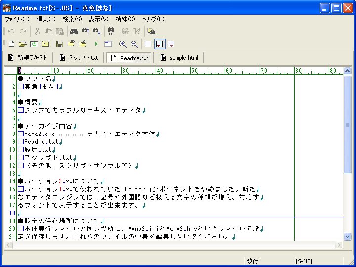
Task: Open the ヘルプ(H) menu
Action: click(153, 19)
